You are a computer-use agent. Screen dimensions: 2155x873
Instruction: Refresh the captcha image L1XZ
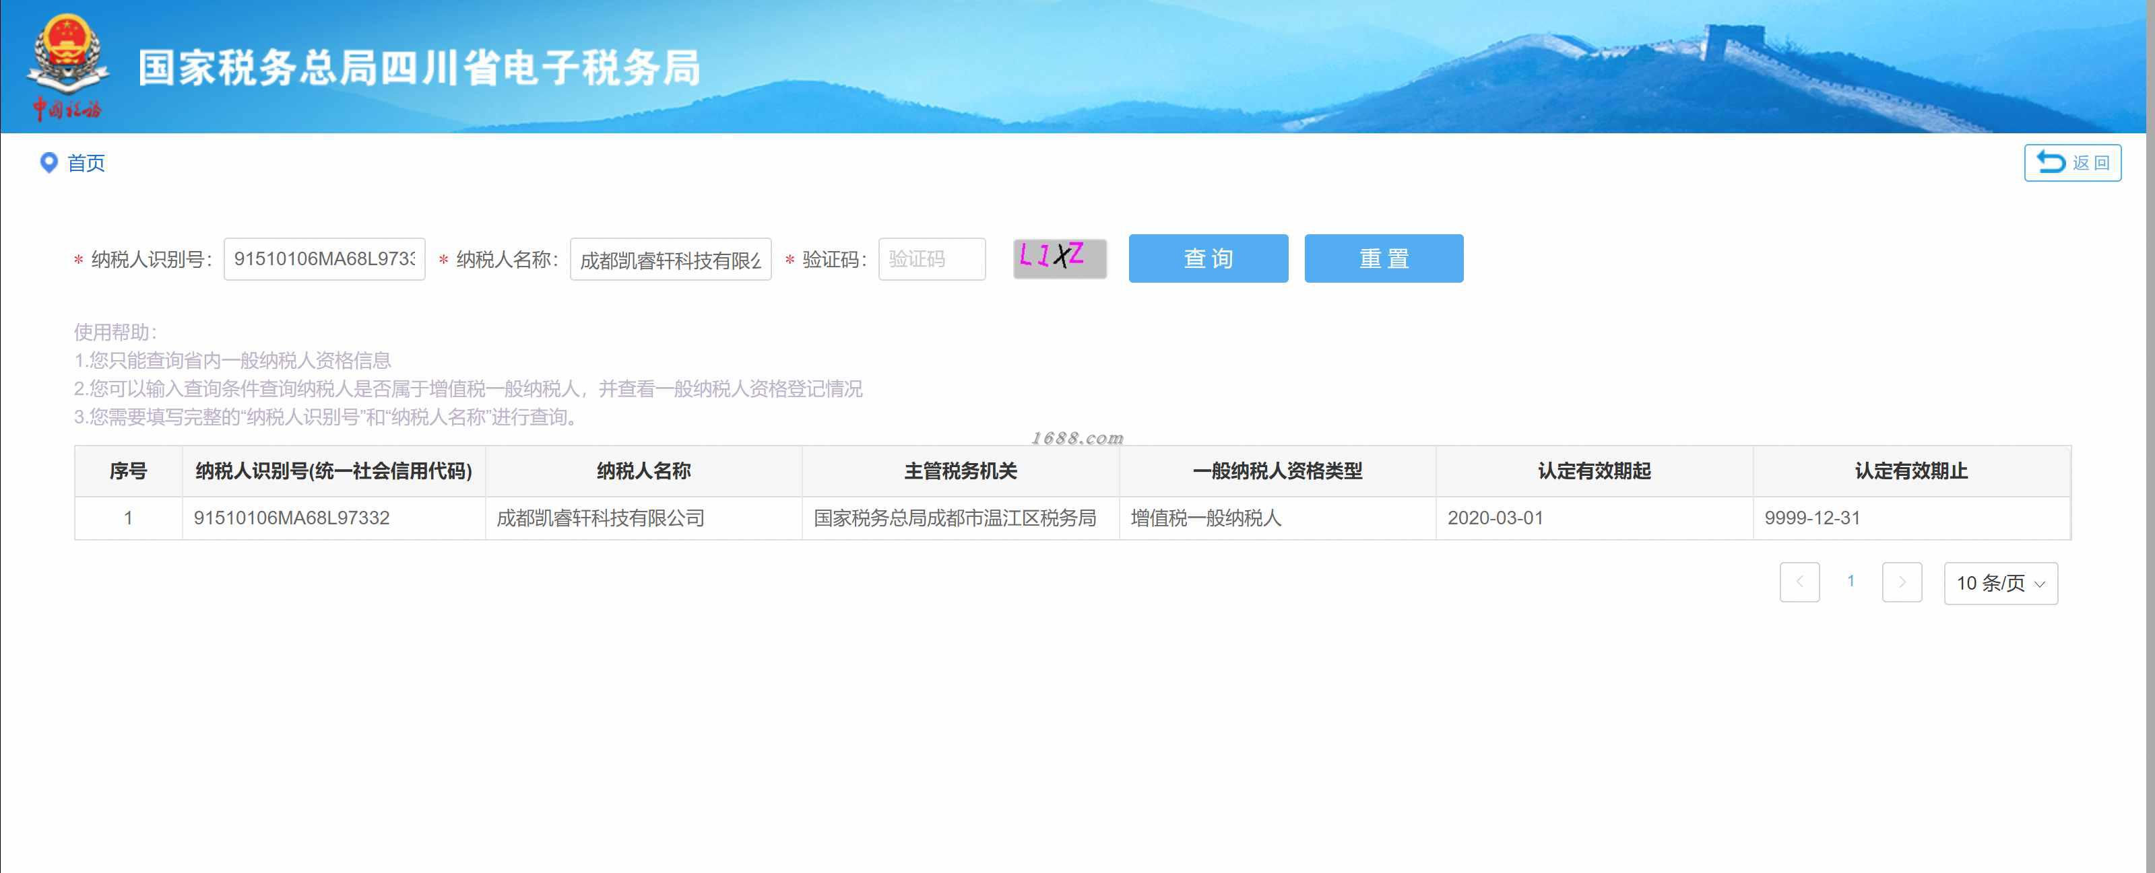(1059, 258)
